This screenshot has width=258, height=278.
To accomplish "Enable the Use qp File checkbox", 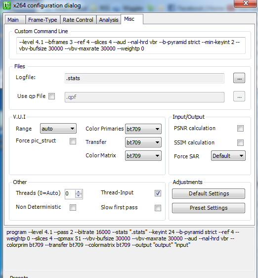I will 51,96.
